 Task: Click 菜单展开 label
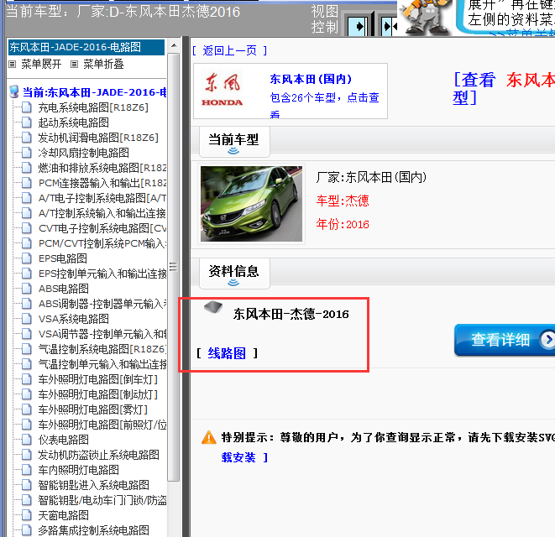[41, 64]
